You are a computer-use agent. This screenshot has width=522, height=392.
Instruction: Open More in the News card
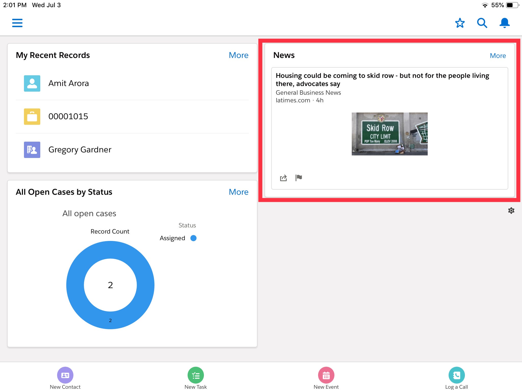(x=498, y=56)
